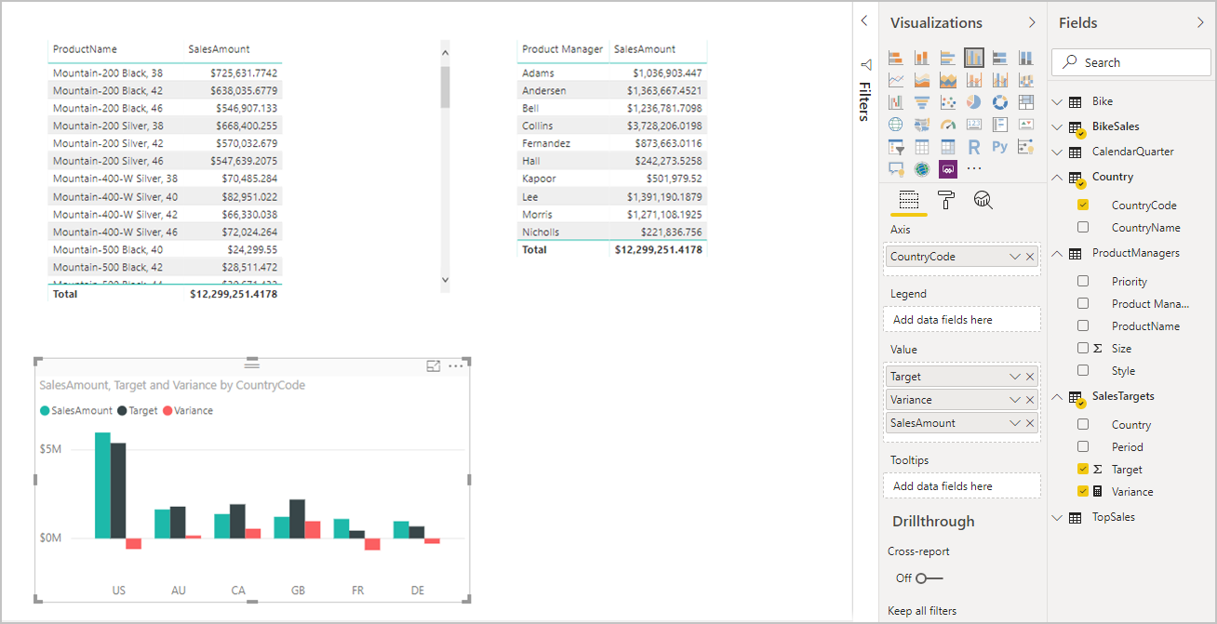Expand the Bike table

pyautogui.click(x=1057, y=100)
